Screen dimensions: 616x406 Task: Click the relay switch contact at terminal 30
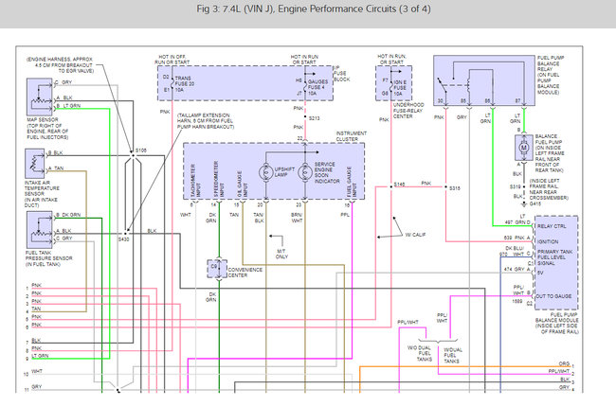point(442,85)
